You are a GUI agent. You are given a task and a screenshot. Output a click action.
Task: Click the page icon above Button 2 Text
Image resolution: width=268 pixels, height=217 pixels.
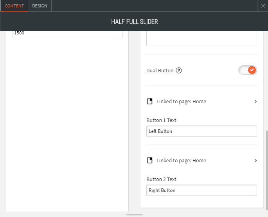pyautogui.click(x=149, y=161)
